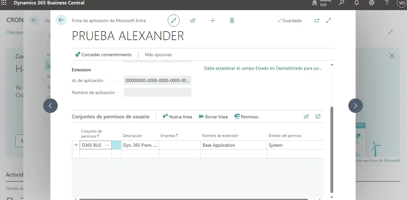Go back using the card's back arrow
407x200 pixels.
click(61, 20)
